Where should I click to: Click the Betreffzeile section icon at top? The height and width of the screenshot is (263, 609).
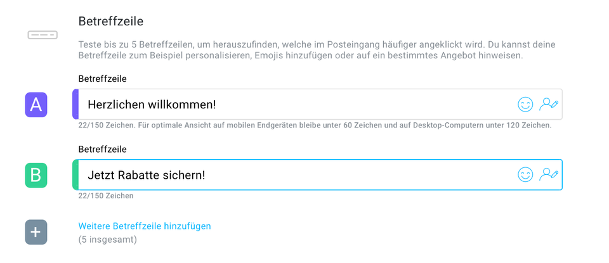[43, 35]
